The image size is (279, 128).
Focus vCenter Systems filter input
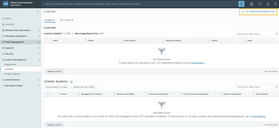click(256, 87)
